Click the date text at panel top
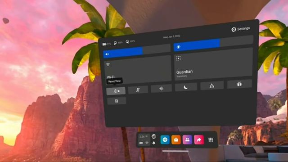Image resolution: width=288 pixels, height=162 pixels. 172,37
